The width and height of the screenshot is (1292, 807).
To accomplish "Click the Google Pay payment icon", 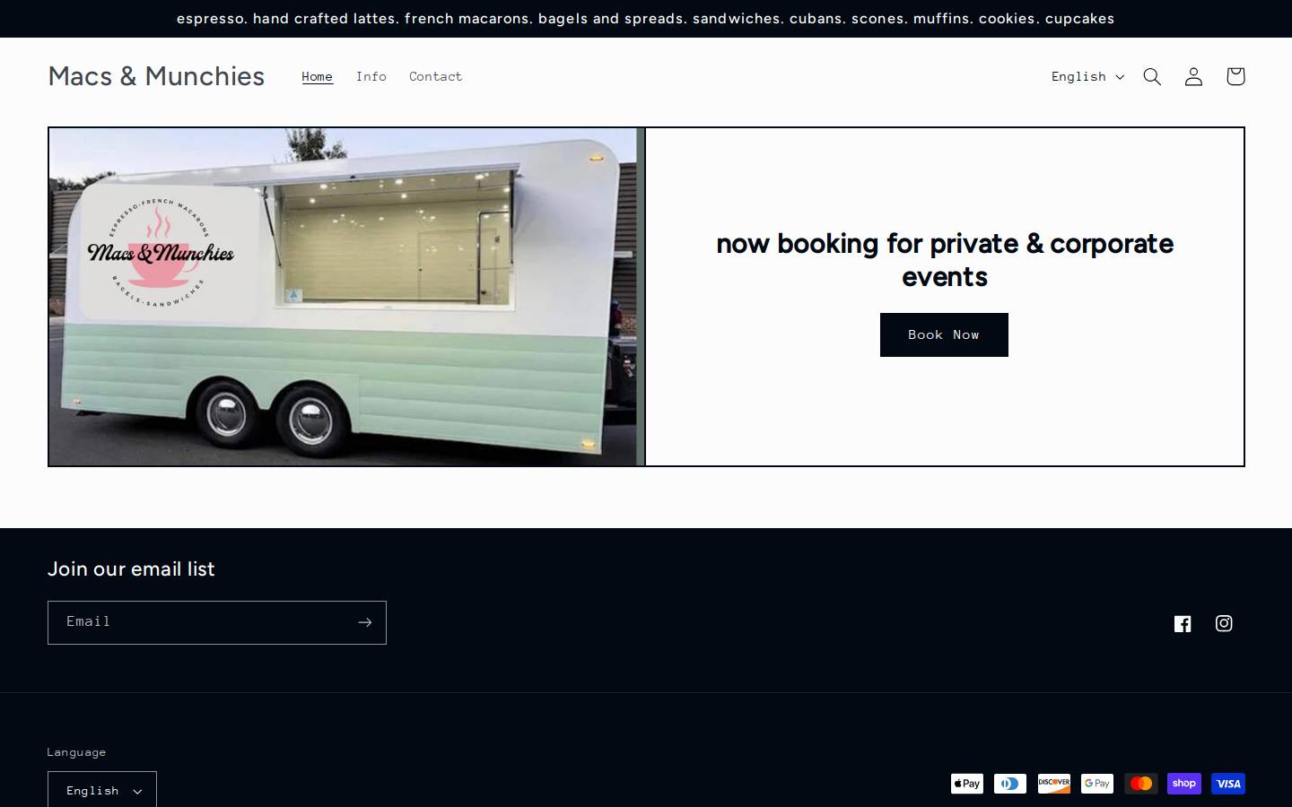I will click(1097, 784).
